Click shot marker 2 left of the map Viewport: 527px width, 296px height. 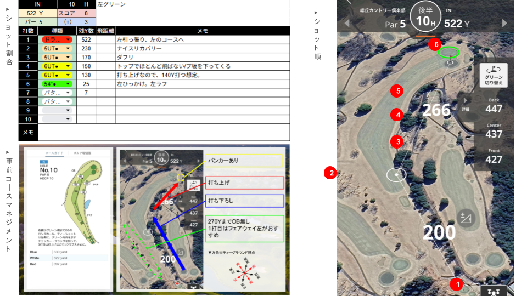[330, 173]
